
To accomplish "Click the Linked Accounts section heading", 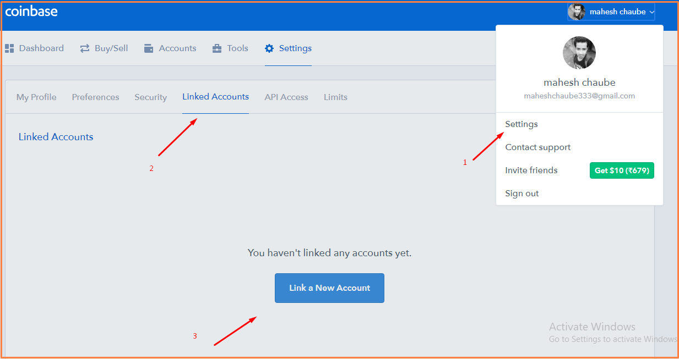I will (56, 137).
